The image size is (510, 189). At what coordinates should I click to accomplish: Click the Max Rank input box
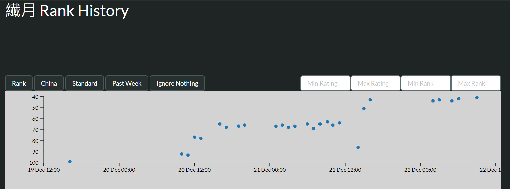[x=476, y=83]
